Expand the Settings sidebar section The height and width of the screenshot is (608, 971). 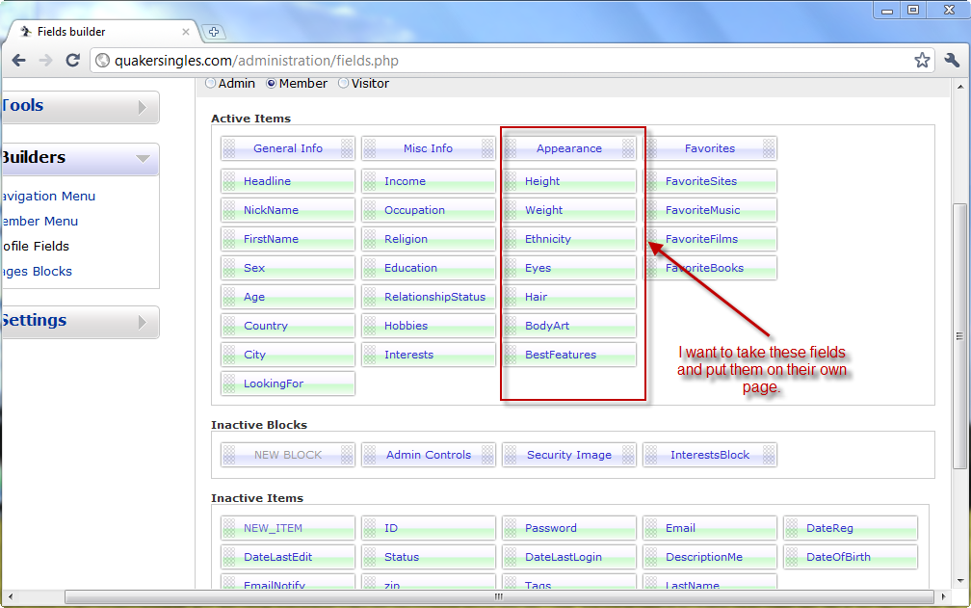(x=143, y=322)
